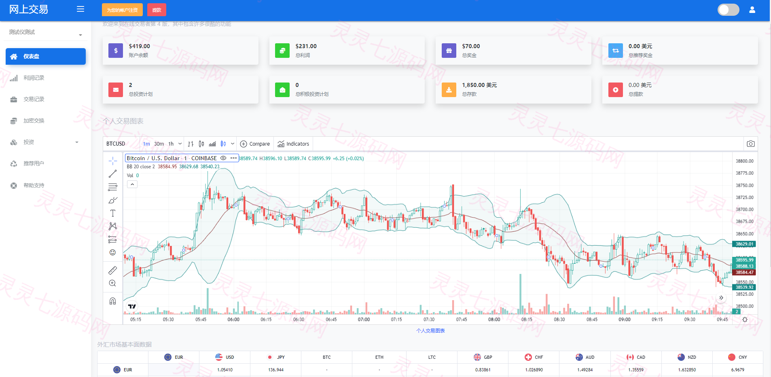The height and width of the screenshot is (377, 771).
Task: Select the text annotation tool
Action: pos(112,213)
